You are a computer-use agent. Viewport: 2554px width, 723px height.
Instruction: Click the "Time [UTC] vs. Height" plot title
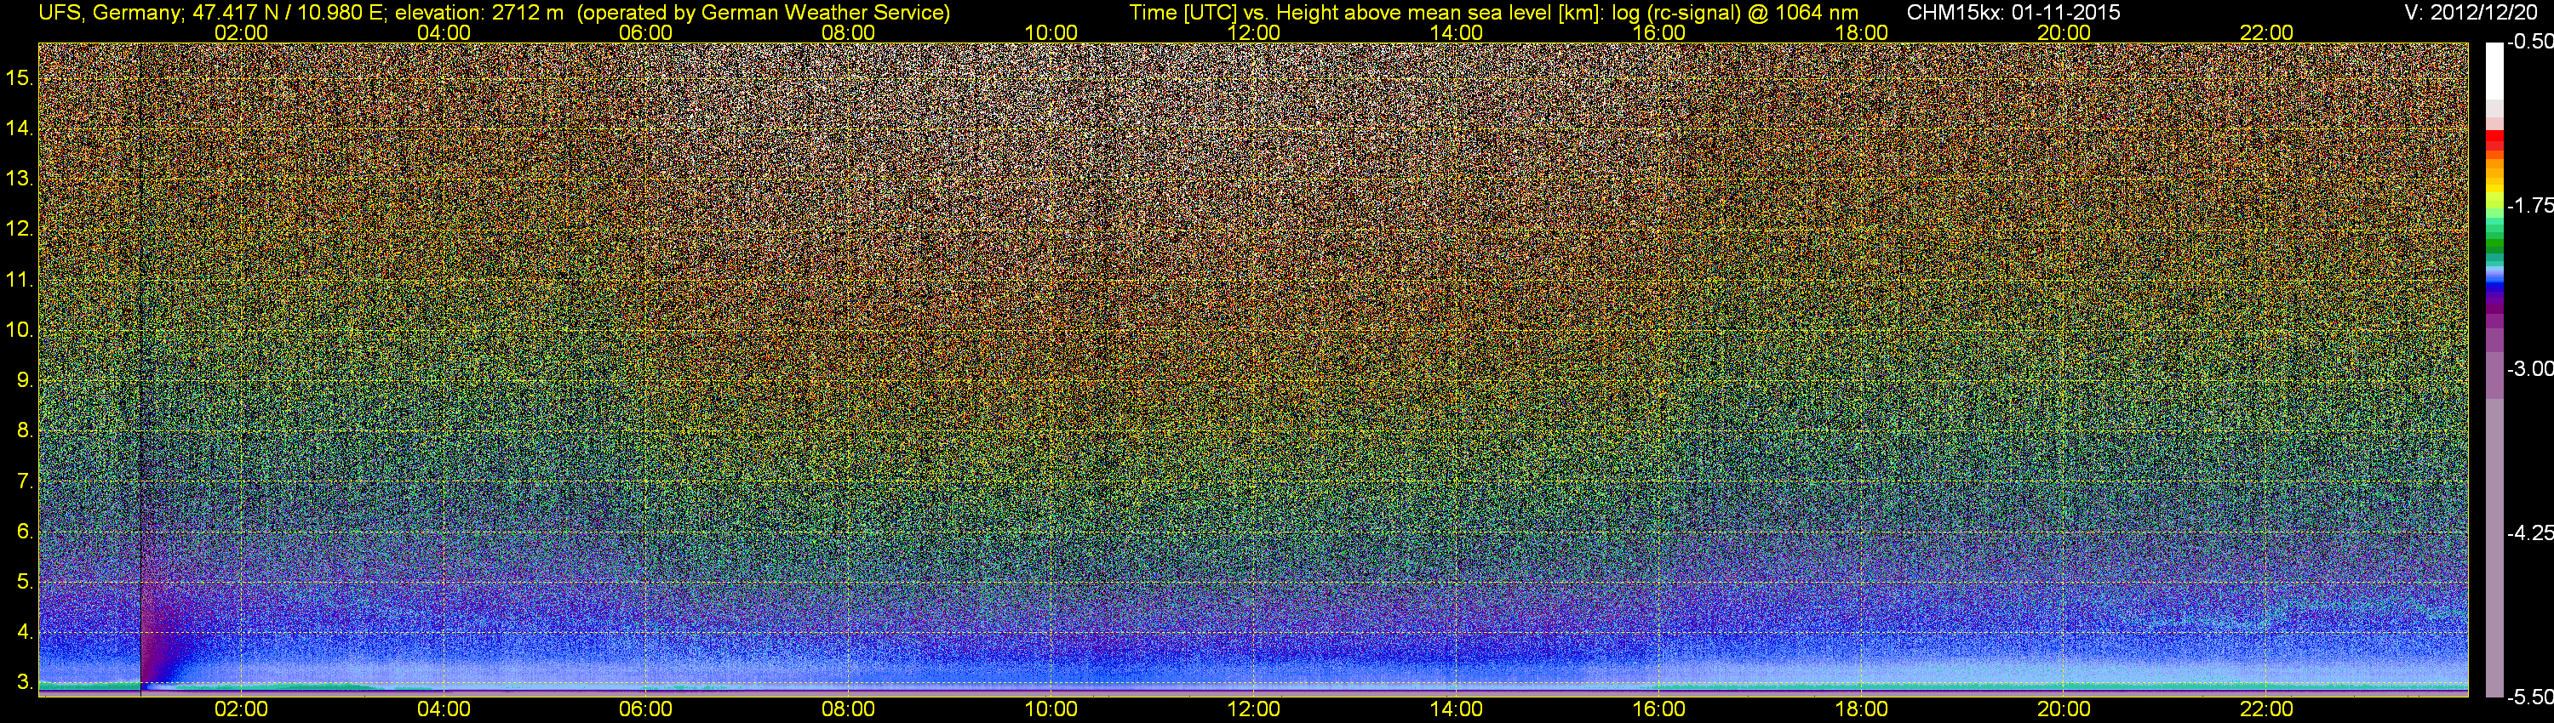[1235, 13]
